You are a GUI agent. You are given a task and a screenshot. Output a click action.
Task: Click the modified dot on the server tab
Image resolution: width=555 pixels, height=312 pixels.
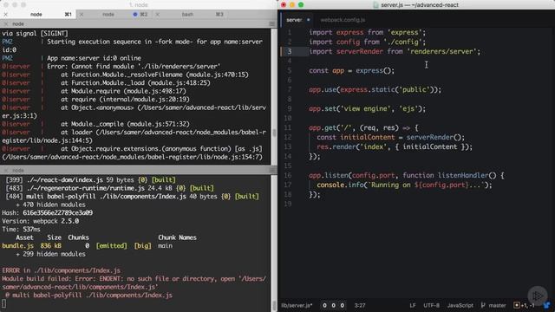(309, 20)
